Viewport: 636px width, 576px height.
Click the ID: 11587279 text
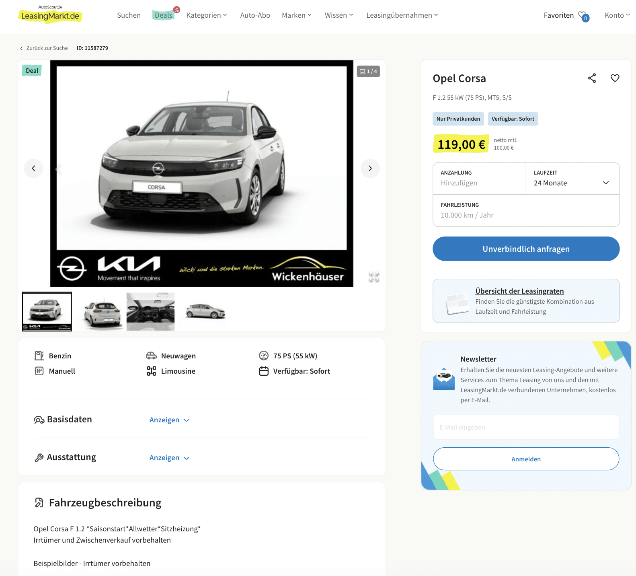[x=92, y=48]
